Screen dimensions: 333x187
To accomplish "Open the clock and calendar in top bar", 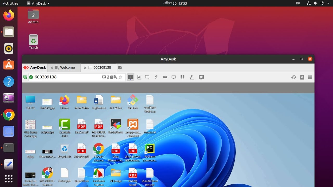I will (175, 3).
